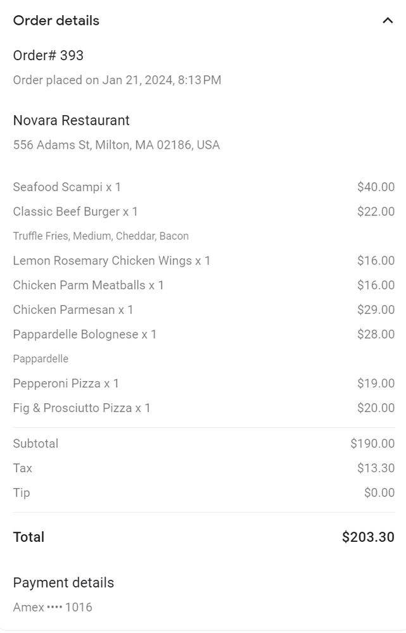Click the 556 Adams St address
The image size is (406, 633).
(117, 145)
